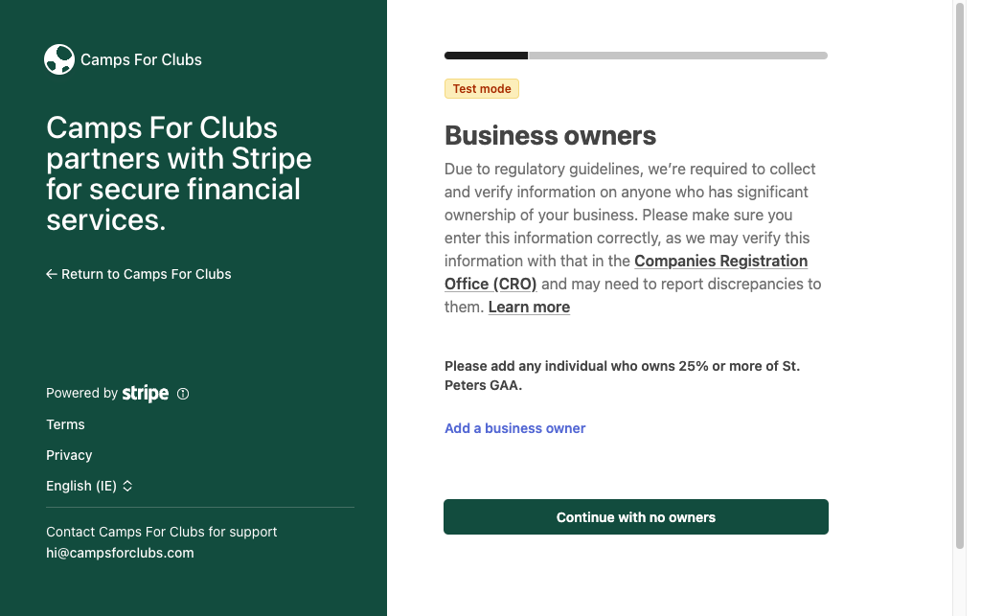Click the Test mode badge

coord(482,89)
